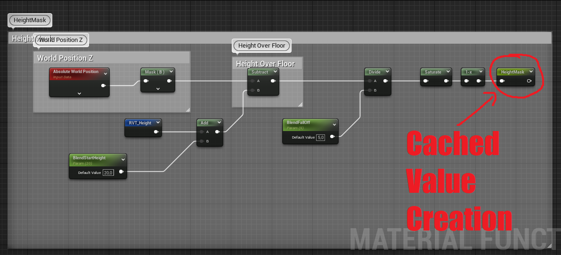Select the Height Over Floor comment box header
This screenshot has height=255, width=561.
(x=267, y=64)
